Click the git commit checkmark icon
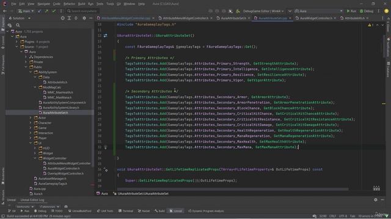The image size is (391, 219). click(x=54, y=11)
